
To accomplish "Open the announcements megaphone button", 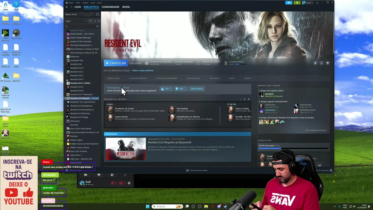I will pyautogui.click(x=289, y=3).
